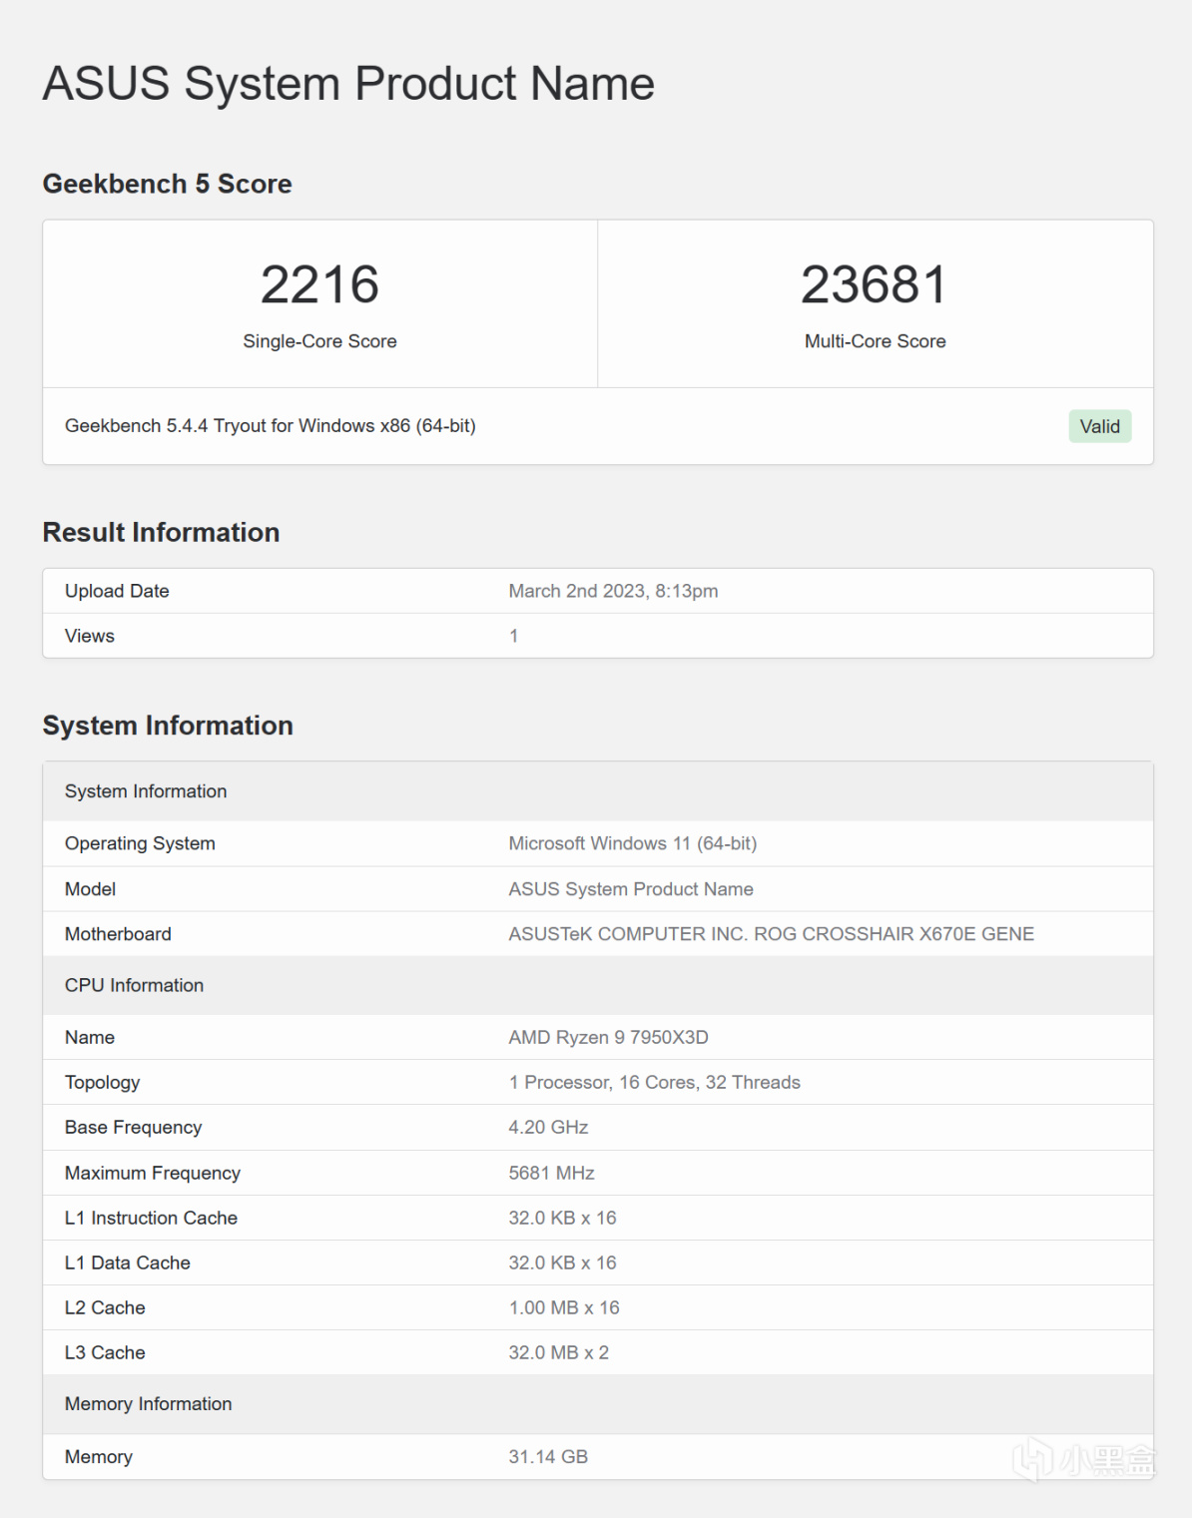Viewport: 1192px width, 1518px height.
Task: Click the multi-core score 23681
Action: [x=875, y=284]
